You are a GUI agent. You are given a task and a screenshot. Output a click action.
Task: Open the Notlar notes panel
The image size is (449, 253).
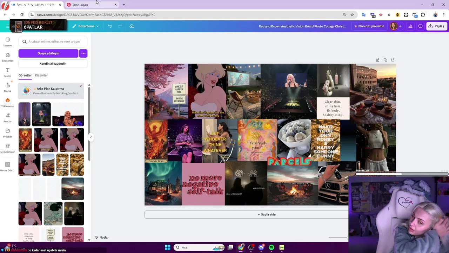(102, 238)
